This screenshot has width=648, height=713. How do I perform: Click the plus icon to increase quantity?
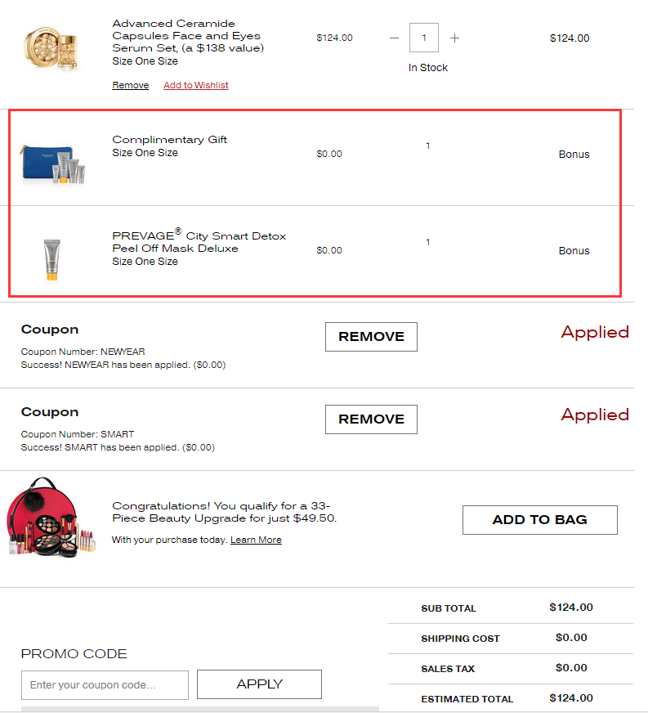454,38
